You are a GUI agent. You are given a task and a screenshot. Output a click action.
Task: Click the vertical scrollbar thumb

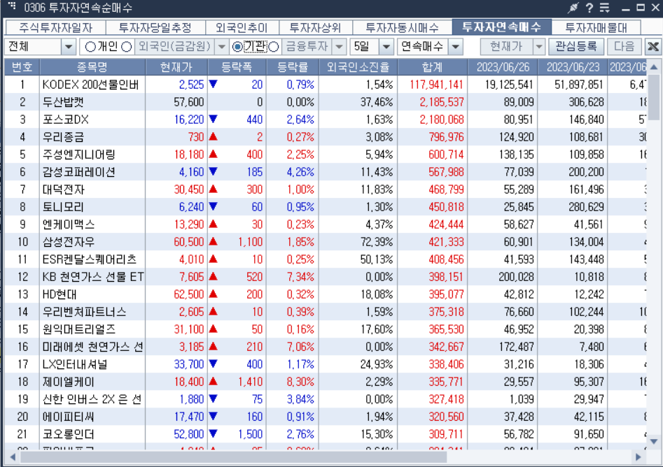pos(654,97)
